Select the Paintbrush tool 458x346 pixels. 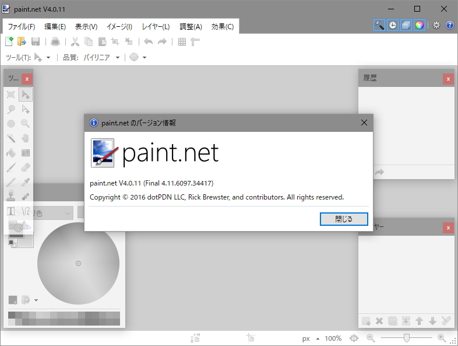(11, 167)
